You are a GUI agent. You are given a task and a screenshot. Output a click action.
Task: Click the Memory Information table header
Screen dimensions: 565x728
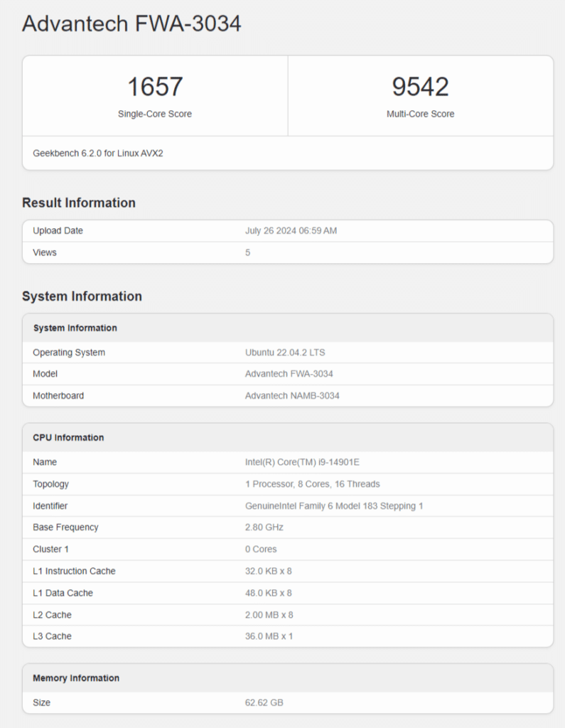click(x=76, y=678)
